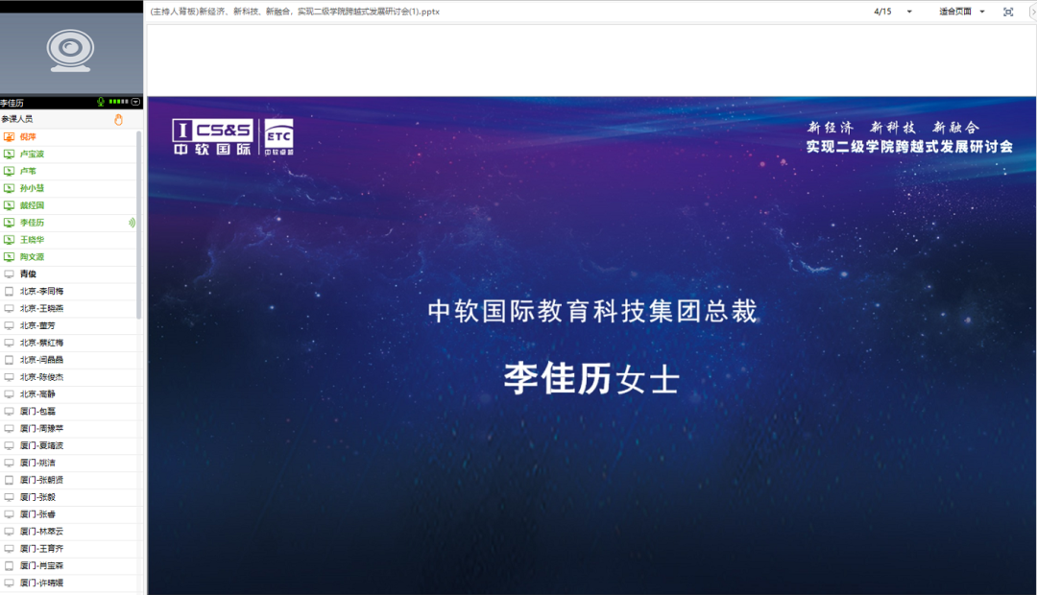Click the green screen icon next to 孙小慧
This screenshot has height=595, width=1037.
click(10, 188)
